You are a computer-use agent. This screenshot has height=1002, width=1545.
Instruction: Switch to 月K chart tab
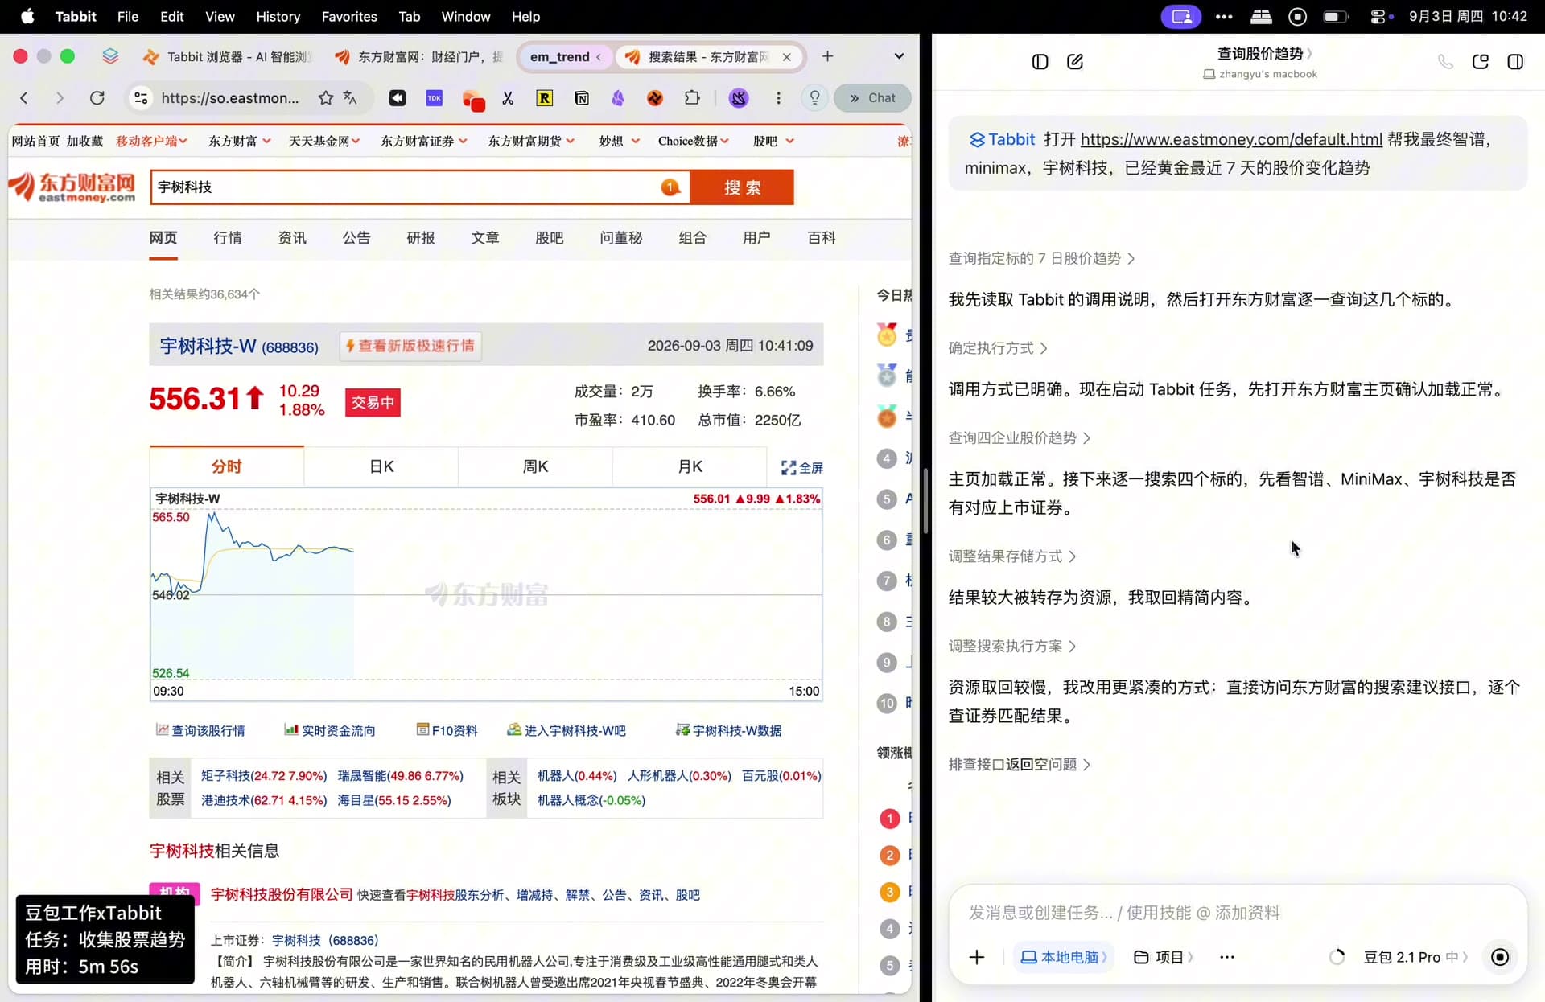(x=690, y=466)
